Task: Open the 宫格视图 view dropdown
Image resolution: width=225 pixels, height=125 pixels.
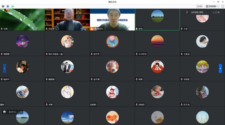Action: point(212,6)
